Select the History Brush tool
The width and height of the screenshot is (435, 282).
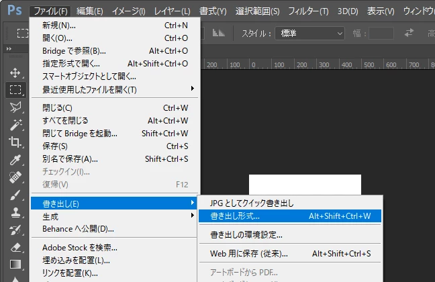15,230
